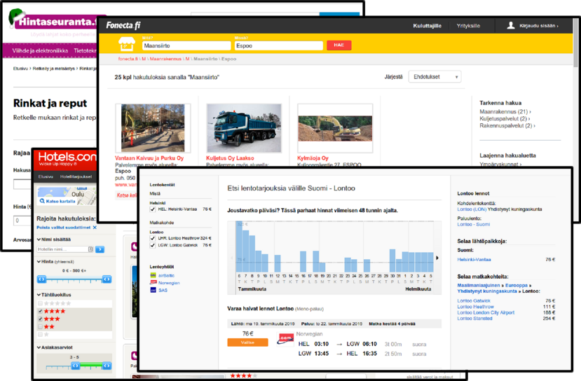
Task: Click the Hintaseuranta.fi logo
Action: pos(55,21)
